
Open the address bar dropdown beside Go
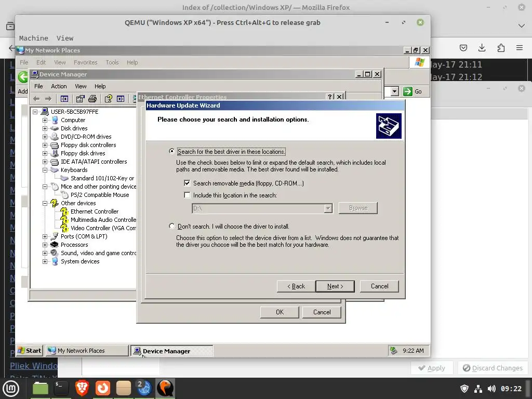[394, 91]
